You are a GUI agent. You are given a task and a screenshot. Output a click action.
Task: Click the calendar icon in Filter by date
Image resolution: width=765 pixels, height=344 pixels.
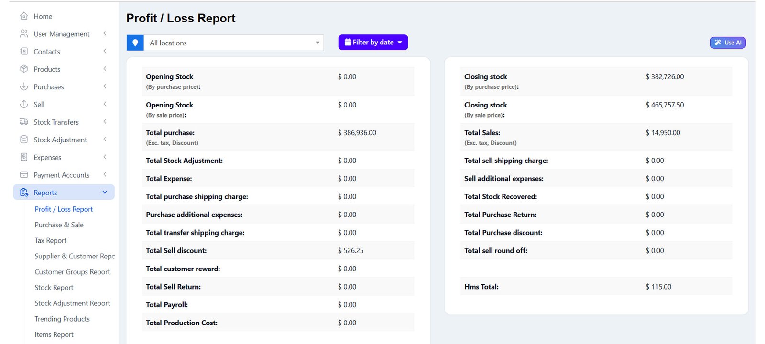coord(348,43)
